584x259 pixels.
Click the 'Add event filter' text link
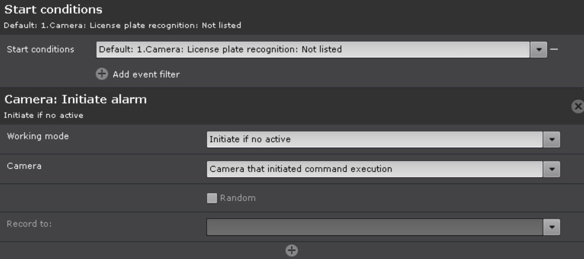pyautogui.click(x=146, y=75)
